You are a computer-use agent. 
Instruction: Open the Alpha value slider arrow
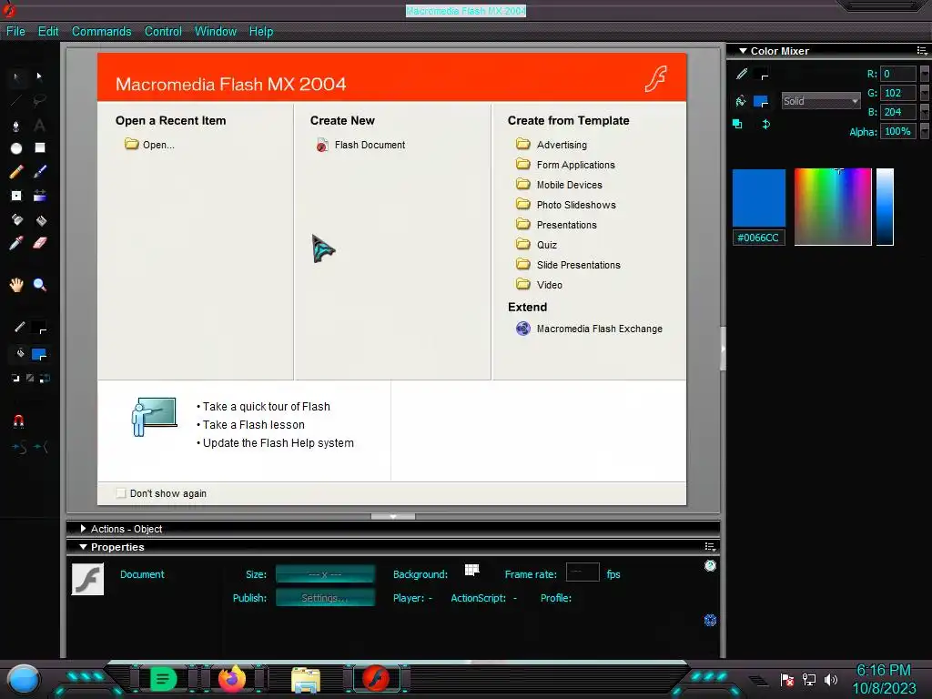point(925,131)
